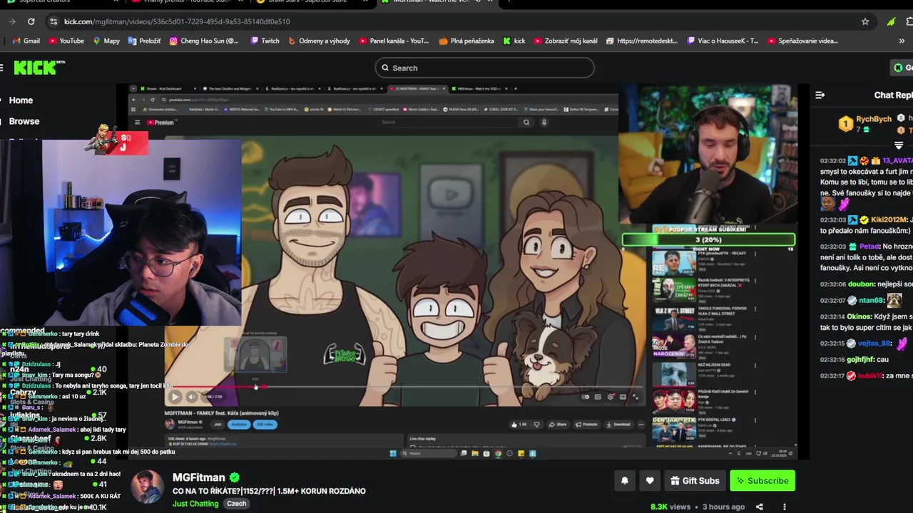Click the Edit video button

(x=265, y=425)
